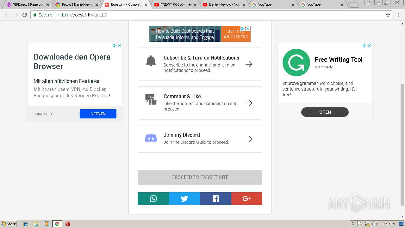Switch to the NEW ROBLOX YouTube tab

(x=175, y=5)
